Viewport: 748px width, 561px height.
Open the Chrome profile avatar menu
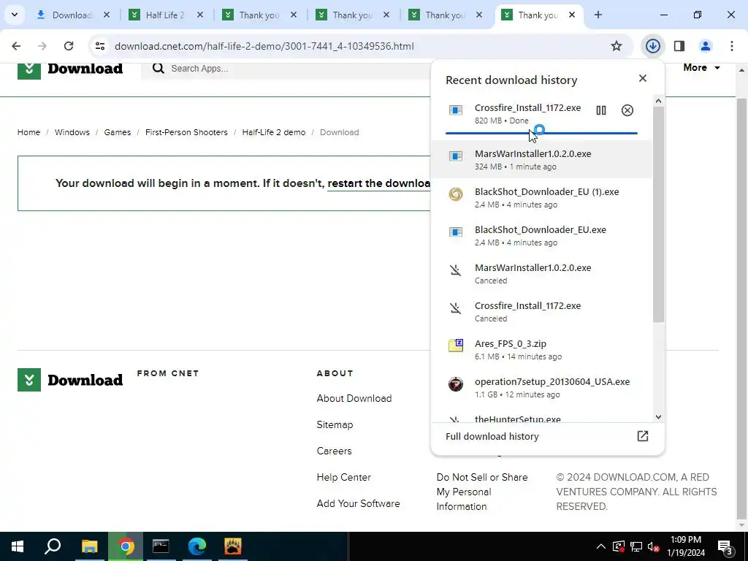tap(706, 46)
